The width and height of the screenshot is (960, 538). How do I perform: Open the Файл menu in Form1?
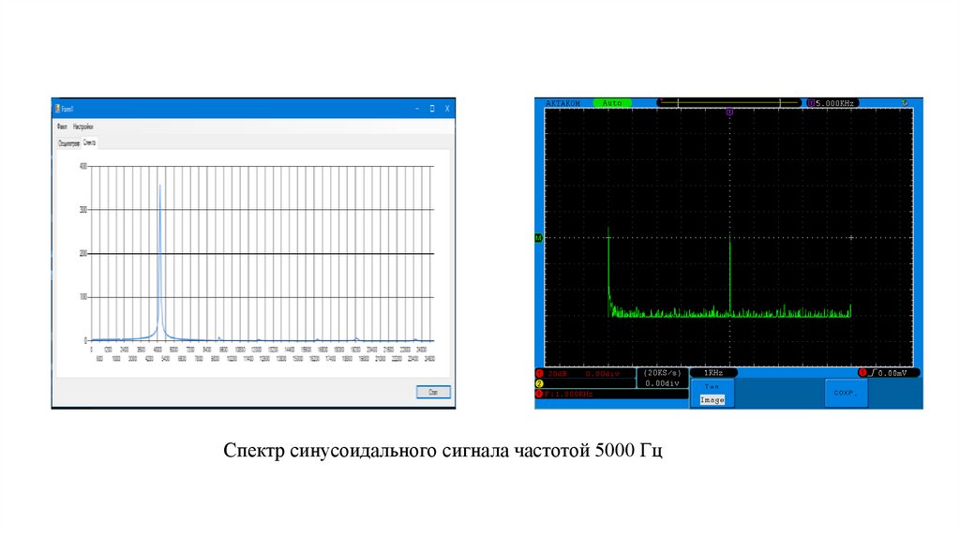click(x=62, y=127)
